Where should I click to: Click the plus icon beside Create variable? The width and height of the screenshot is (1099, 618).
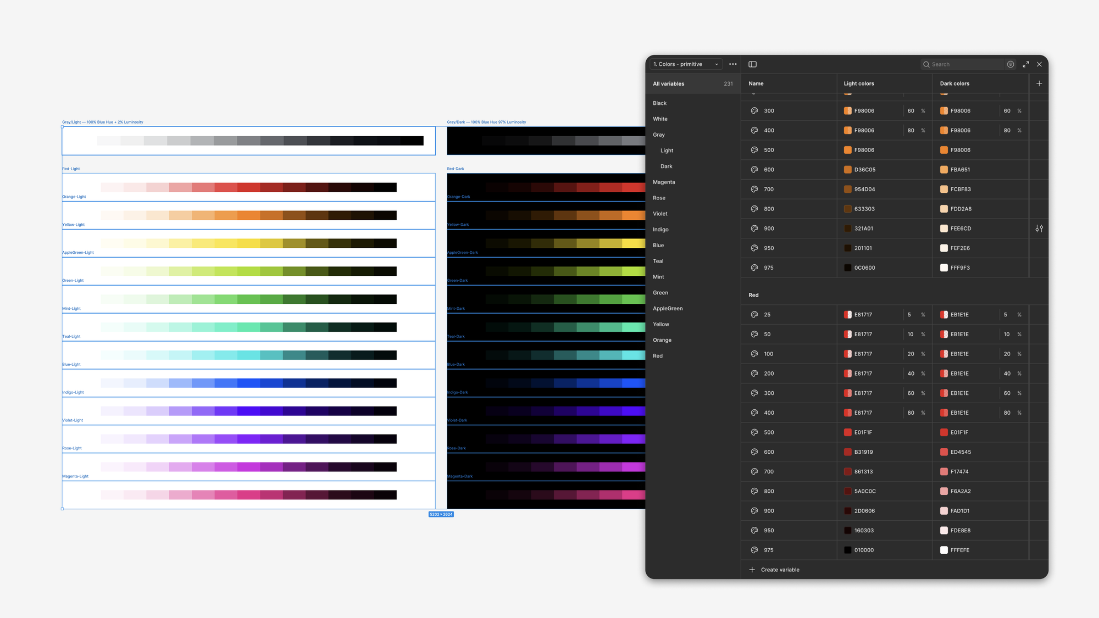pos(752,570)
